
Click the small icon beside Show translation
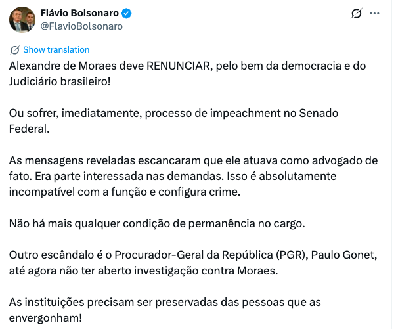point(15,50)
